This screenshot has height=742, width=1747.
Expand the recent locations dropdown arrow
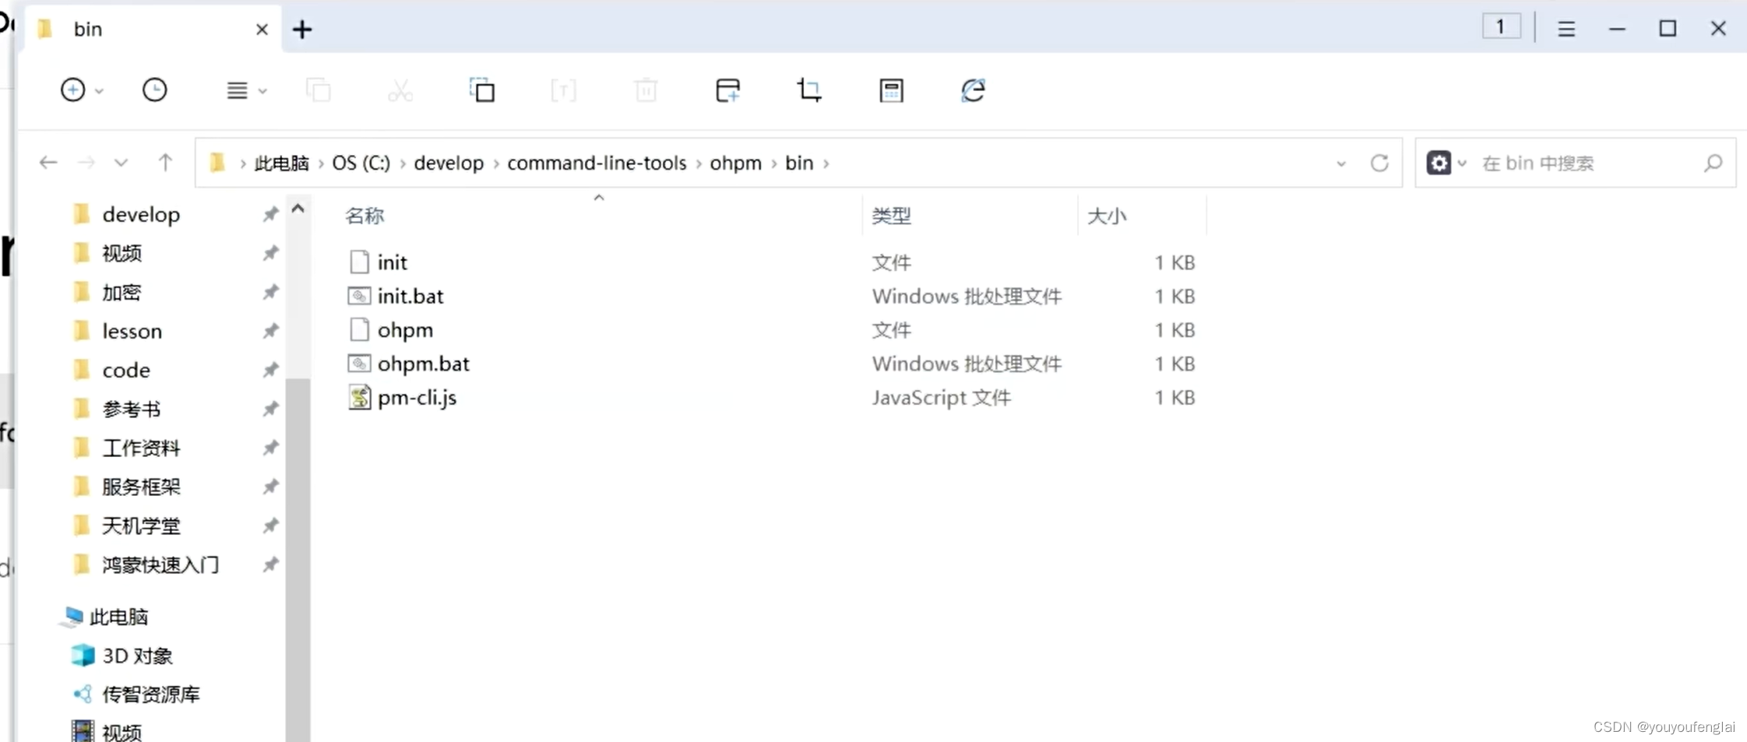121,163
